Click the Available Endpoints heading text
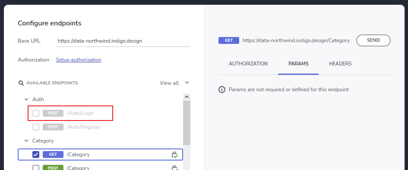 tap(52, 83)
